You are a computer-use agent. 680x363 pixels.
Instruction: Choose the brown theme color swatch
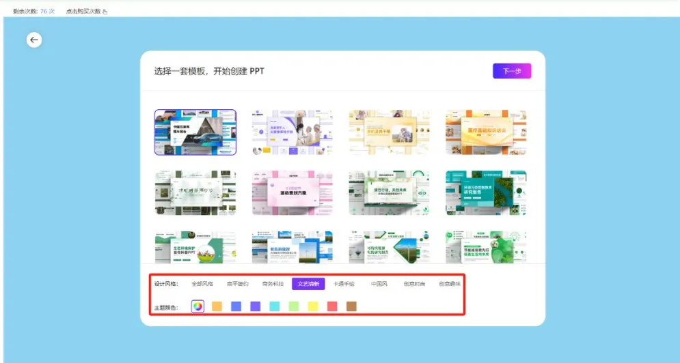point(351,307)
